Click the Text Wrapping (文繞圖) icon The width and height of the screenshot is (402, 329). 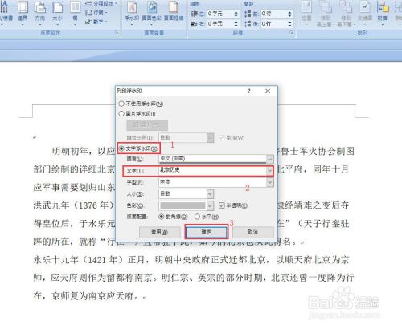[365, 12]
